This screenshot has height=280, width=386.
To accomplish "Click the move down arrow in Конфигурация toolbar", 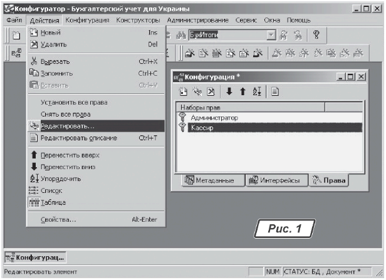I will click(x=229, y=91).
